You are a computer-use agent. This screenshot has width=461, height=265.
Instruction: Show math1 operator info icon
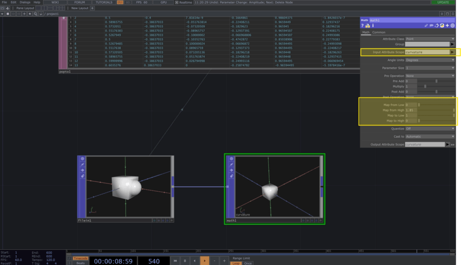373,26
